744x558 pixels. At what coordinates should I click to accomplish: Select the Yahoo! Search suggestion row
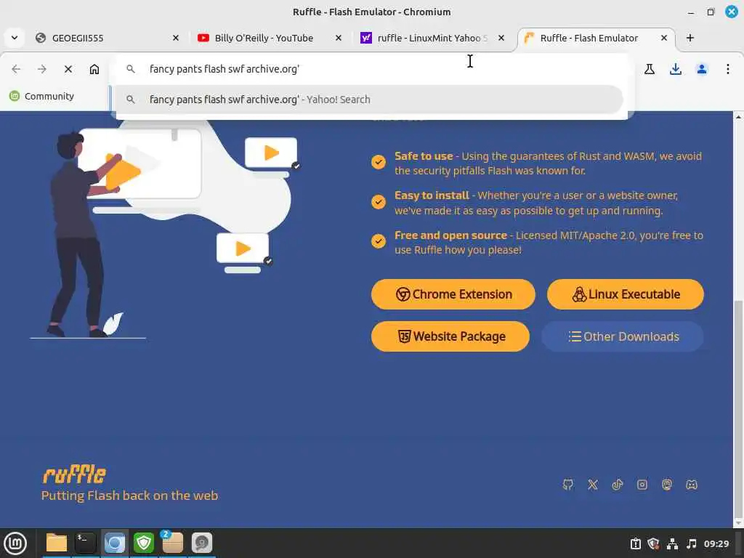point(369,100)
